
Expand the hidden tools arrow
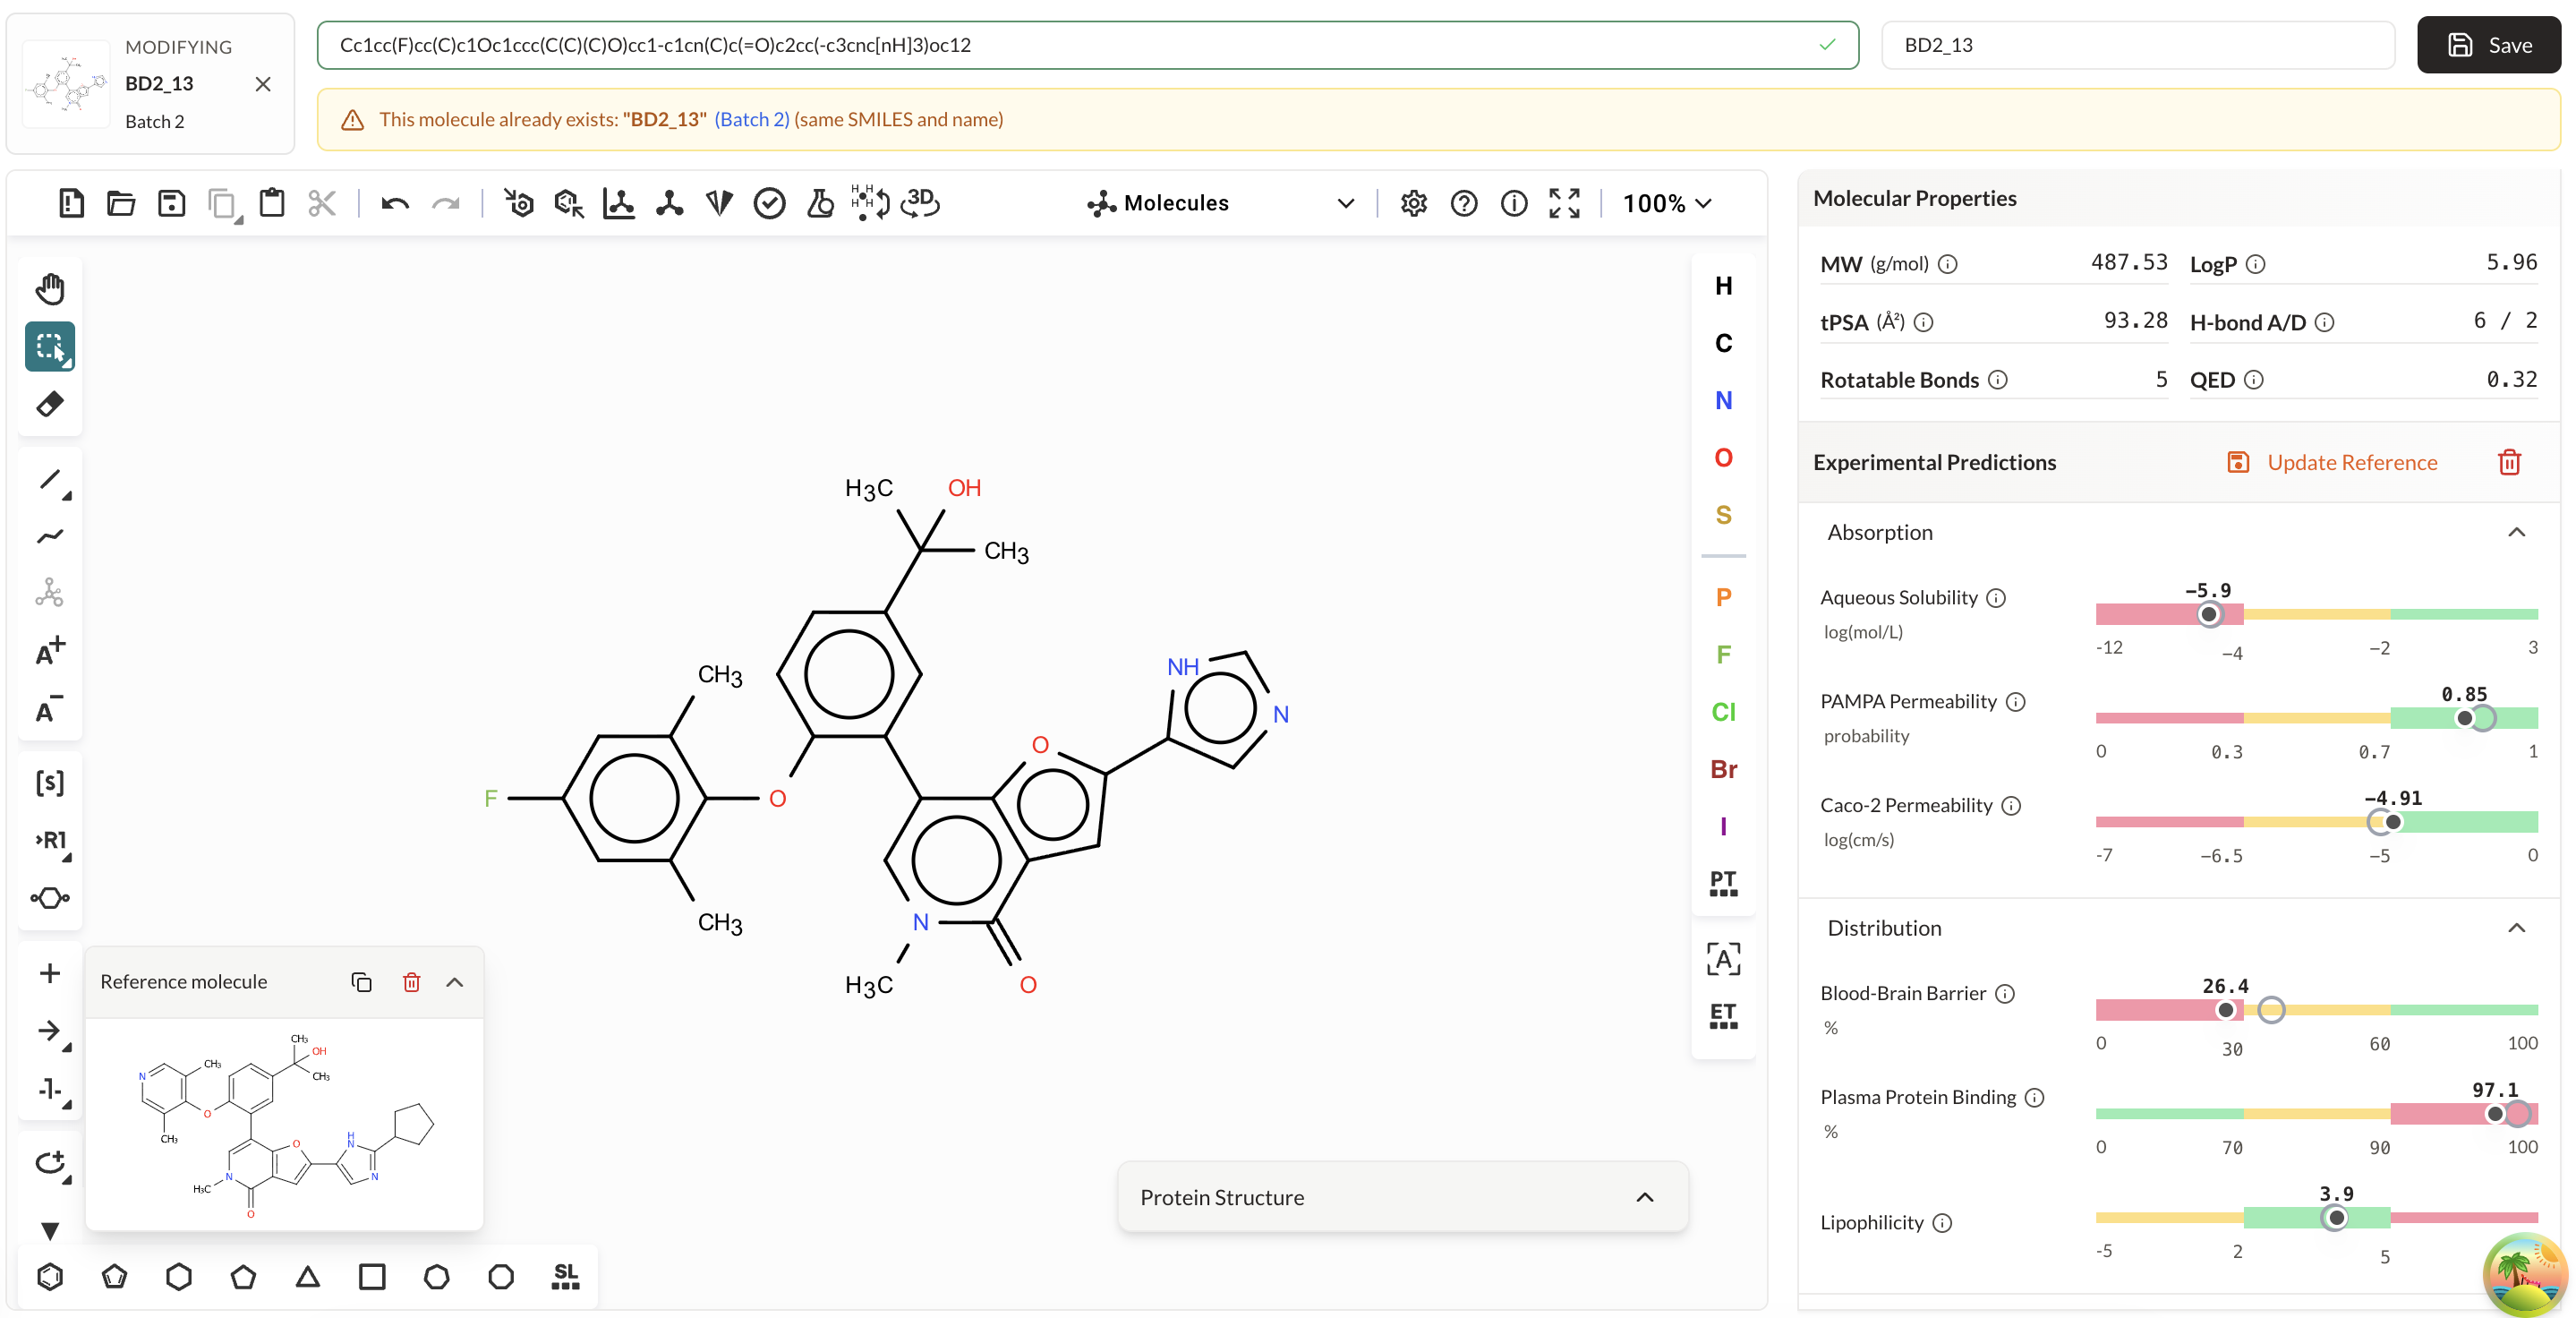pos(50,1230)
